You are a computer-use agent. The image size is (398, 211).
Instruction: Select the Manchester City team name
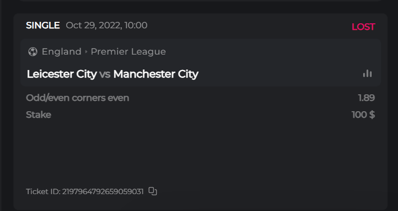[x=156, y=74]
